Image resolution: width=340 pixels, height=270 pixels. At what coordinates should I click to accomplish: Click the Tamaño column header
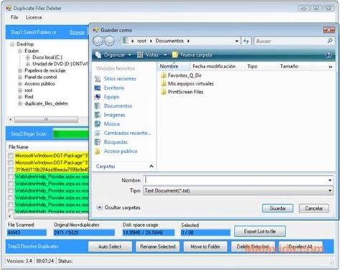(294, 66)
